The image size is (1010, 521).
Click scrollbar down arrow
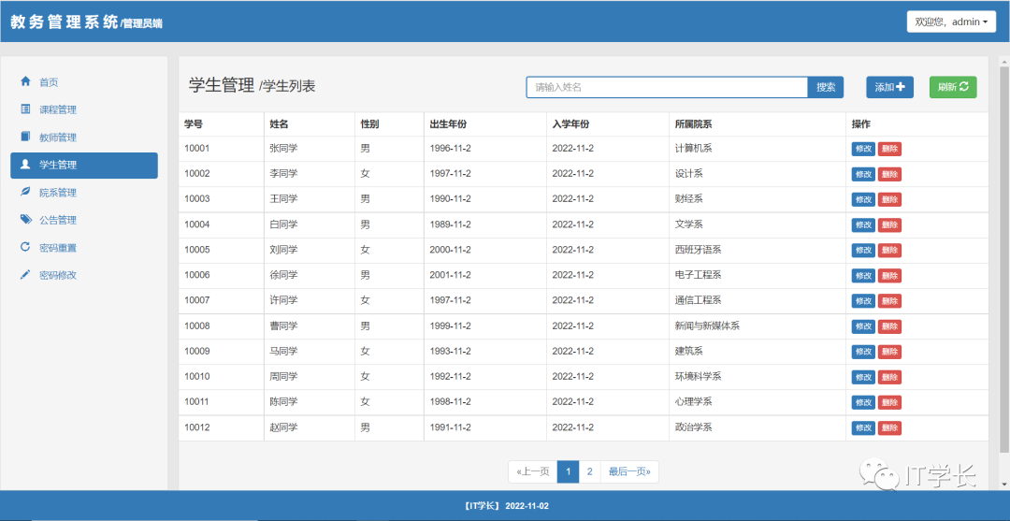[x=1003, y=483]
